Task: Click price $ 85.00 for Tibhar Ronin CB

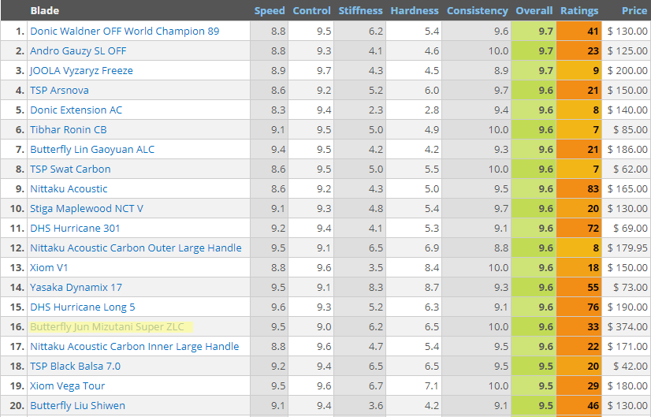Action: (x=631, y=130)
